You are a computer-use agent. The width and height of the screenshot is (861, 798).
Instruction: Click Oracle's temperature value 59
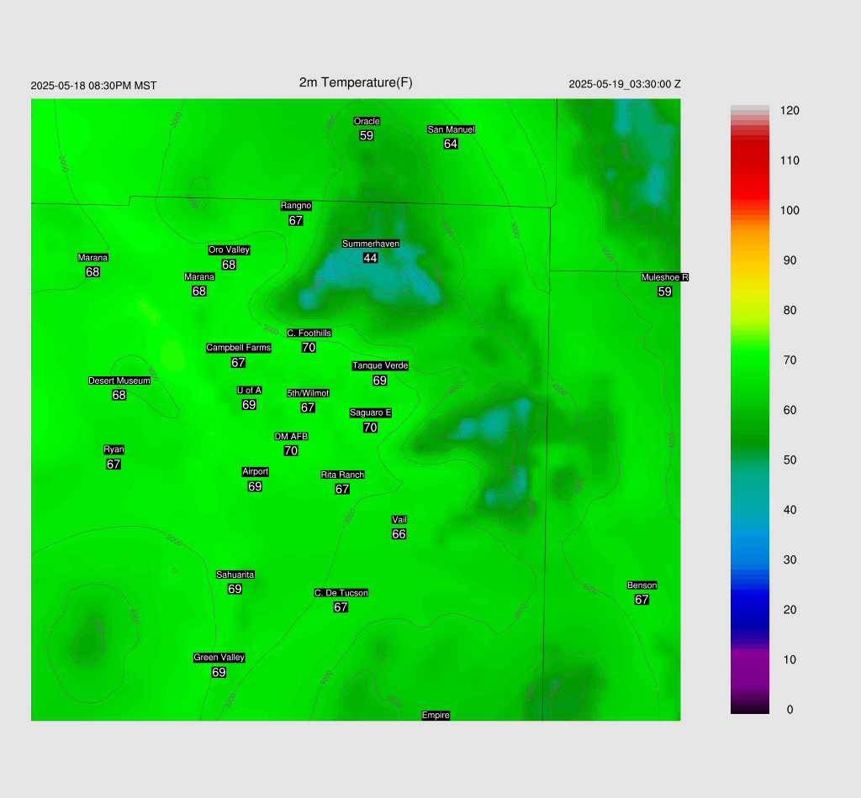tap(367, 135)
